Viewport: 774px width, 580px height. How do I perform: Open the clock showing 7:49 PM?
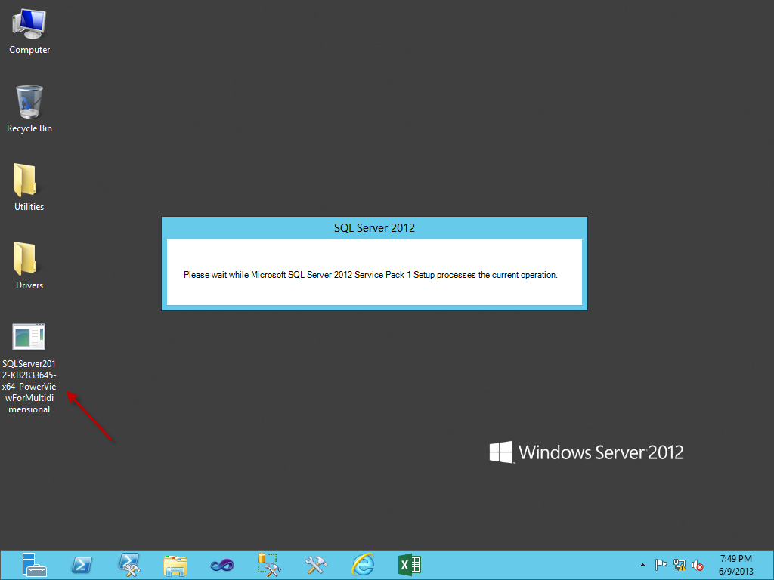pyautogui.click(x=736, y=565)
